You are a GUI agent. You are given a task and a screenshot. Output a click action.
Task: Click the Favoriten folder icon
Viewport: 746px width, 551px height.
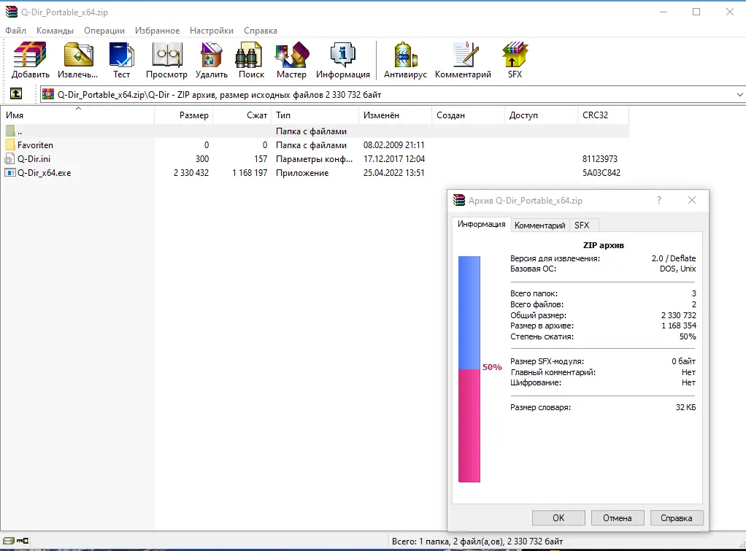(10, 145)
